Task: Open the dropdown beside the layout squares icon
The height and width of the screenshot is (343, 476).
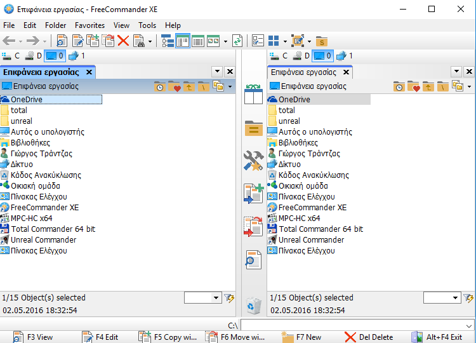Action: click(x=285, y=41)
